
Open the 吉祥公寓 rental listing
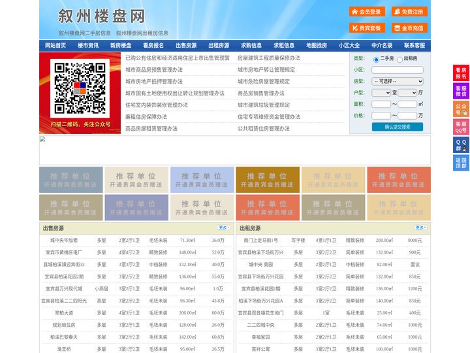(260, 349)
